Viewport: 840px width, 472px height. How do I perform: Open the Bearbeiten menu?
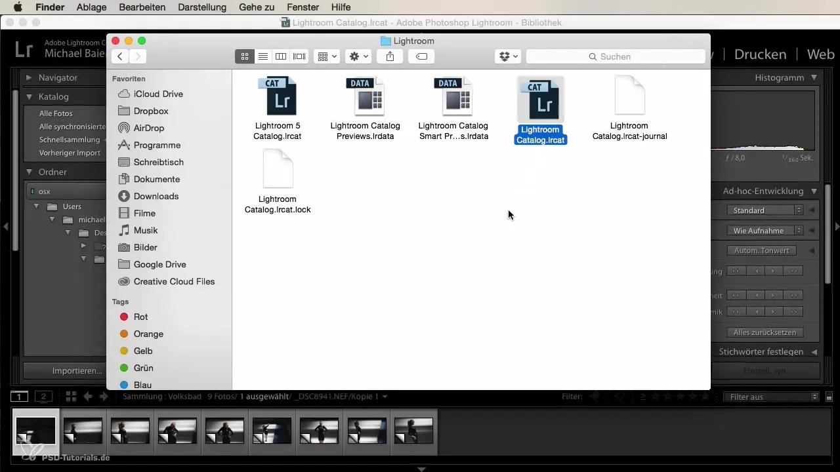tap(140, 7)
